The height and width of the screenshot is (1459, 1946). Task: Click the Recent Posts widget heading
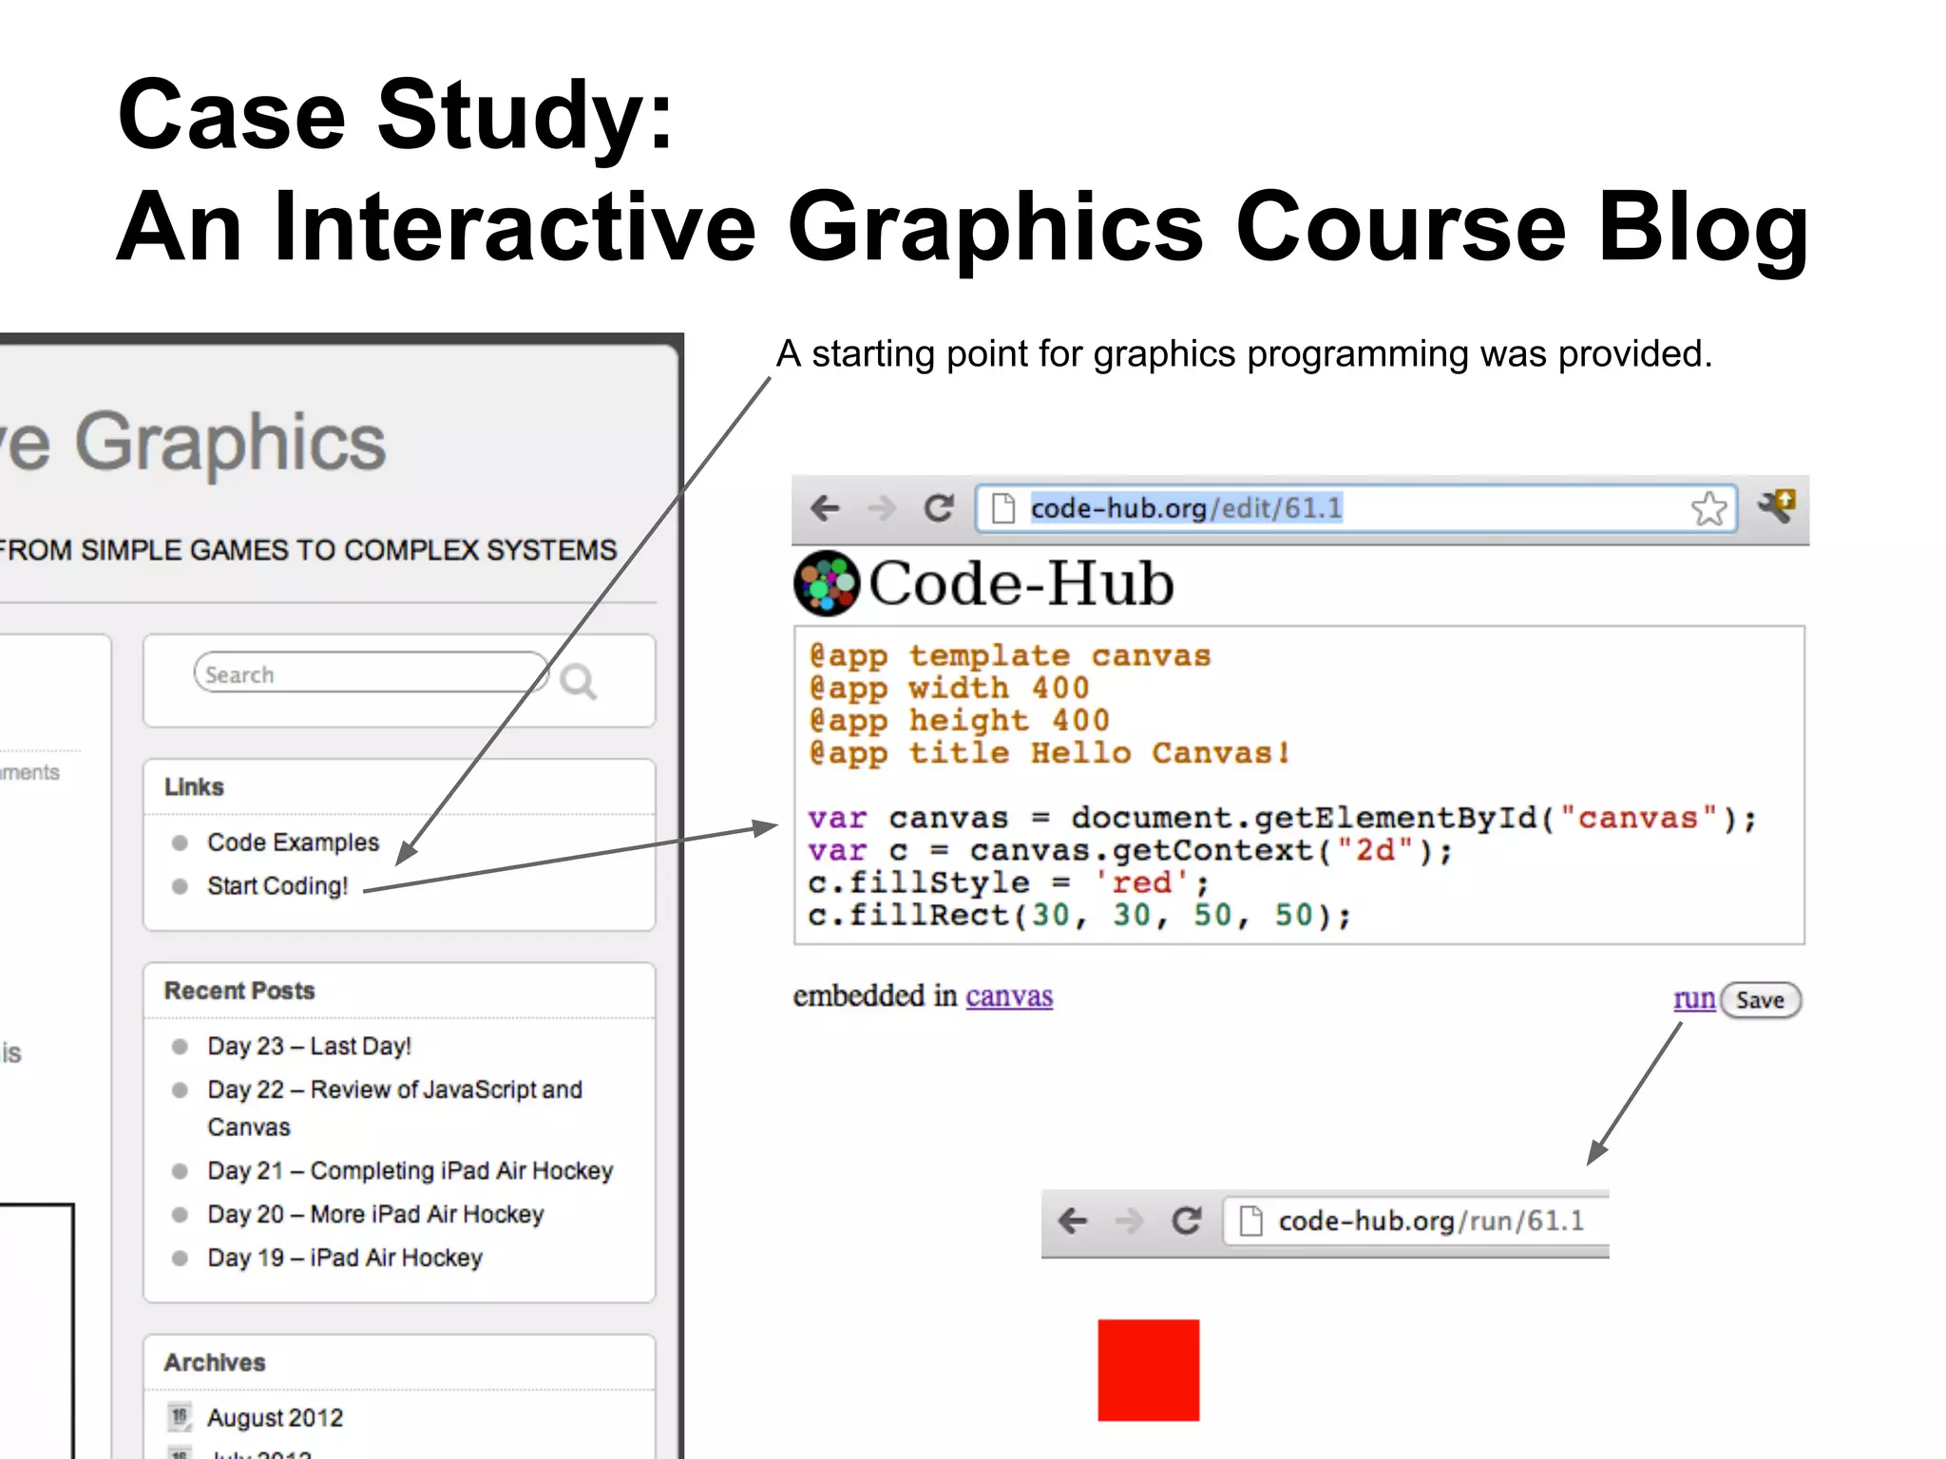tap(239, 990)
